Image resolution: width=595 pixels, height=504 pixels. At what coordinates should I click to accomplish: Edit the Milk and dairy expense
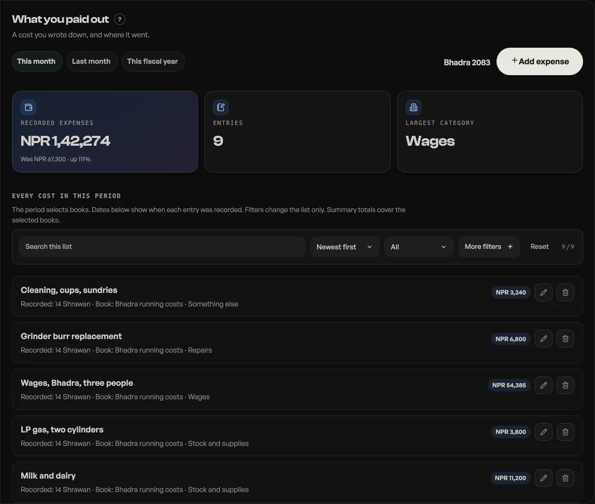click(x=543, y=478)
